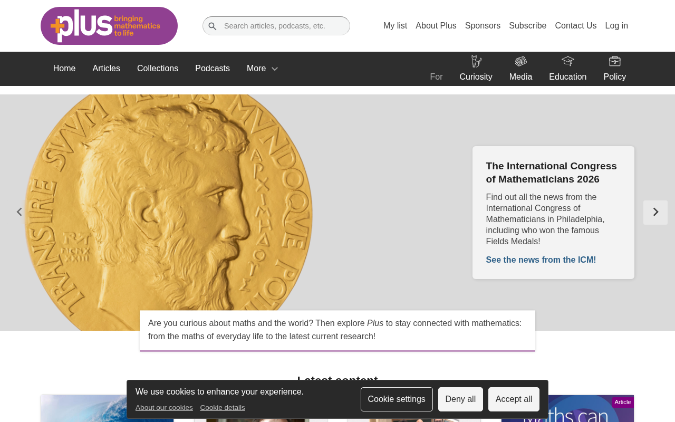Viewport: 675px width, 422px height.
Task: Open the Subscribe link
Action: tap(527, 26)
